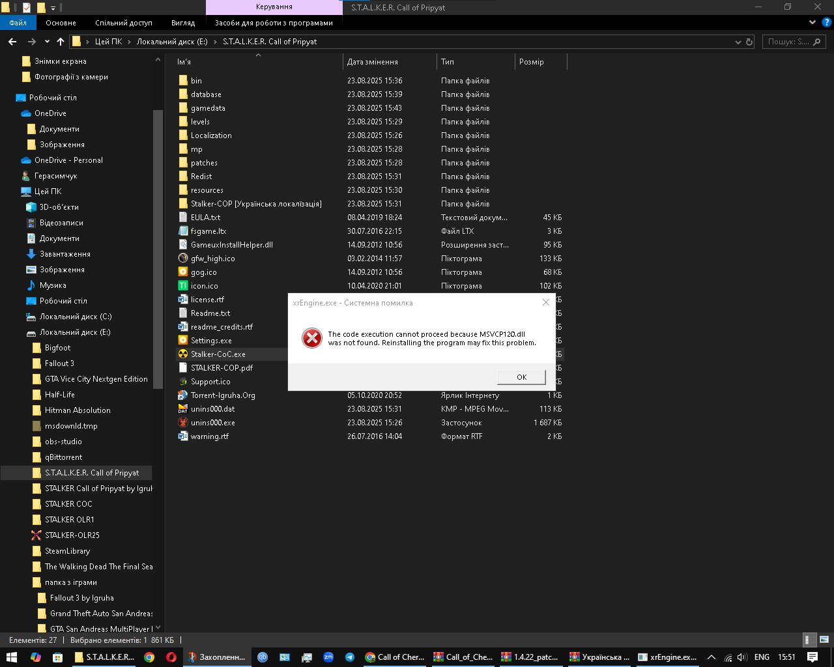Click OK in the xrEngine.exe error dialog
Viewport: 834px width, 667px height.
521,377
